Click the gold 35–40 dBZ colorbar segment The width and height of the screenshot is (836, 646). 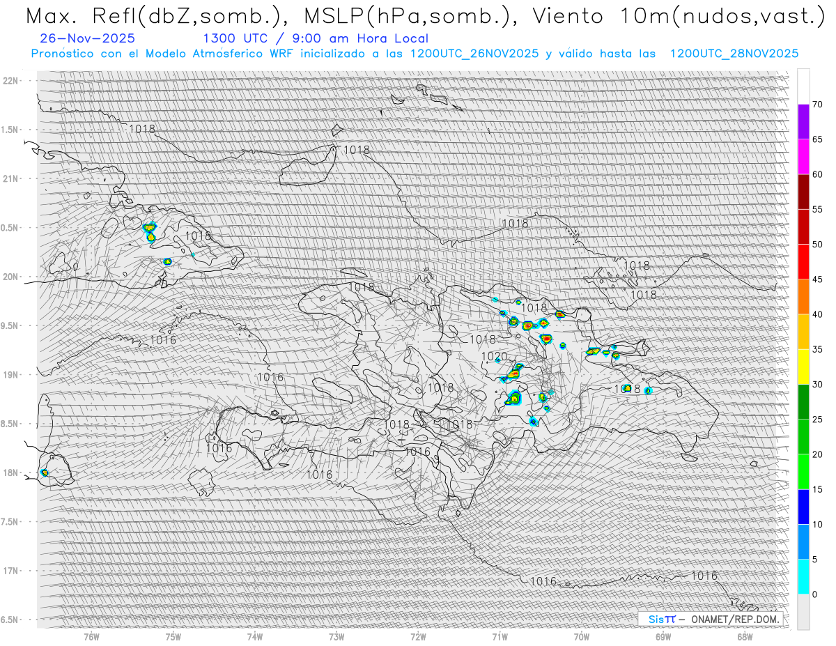(x=803, y=332)
